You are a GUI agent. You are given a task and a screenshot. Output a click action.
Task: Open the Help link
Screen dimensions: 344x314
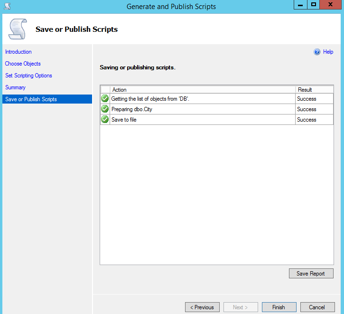[x=328, y=52]
